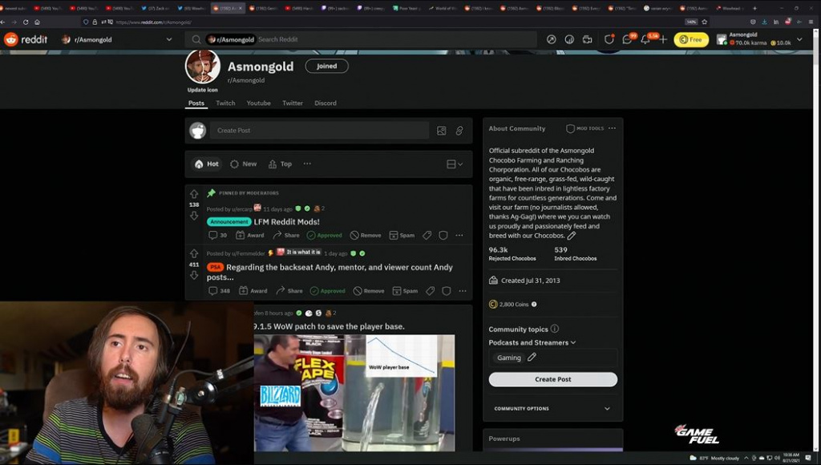Open the chat bubble icon
Screen dimensions: 821x465
[x=627, y=39]
